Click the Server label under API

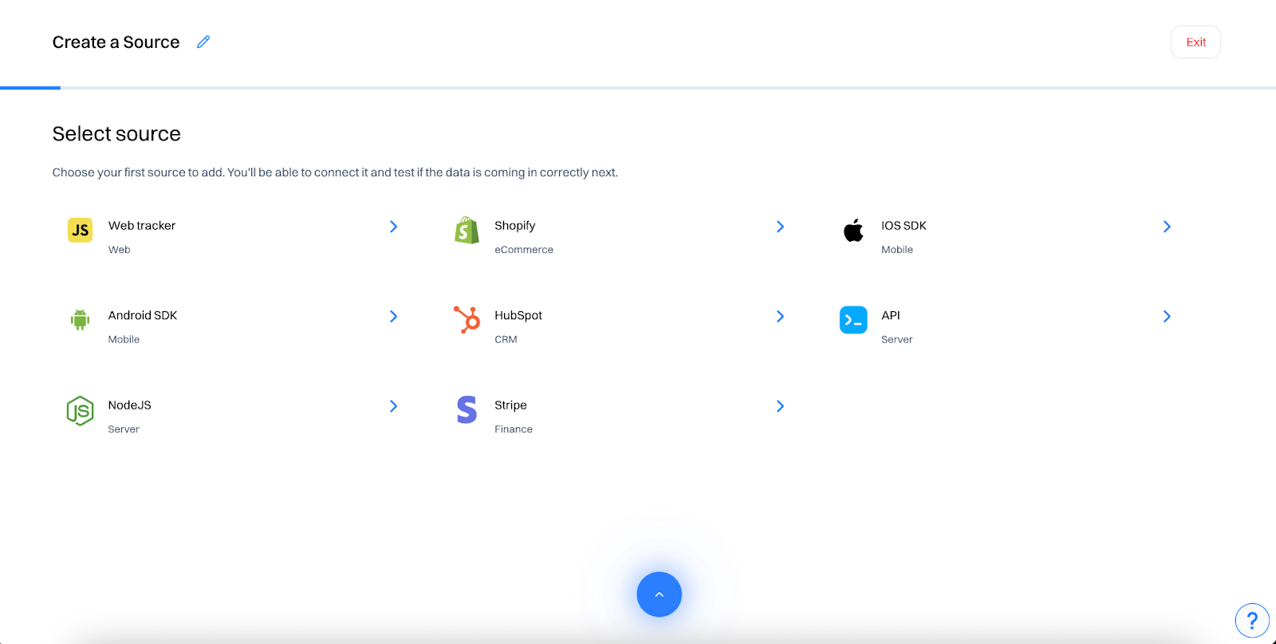point(897,339)
